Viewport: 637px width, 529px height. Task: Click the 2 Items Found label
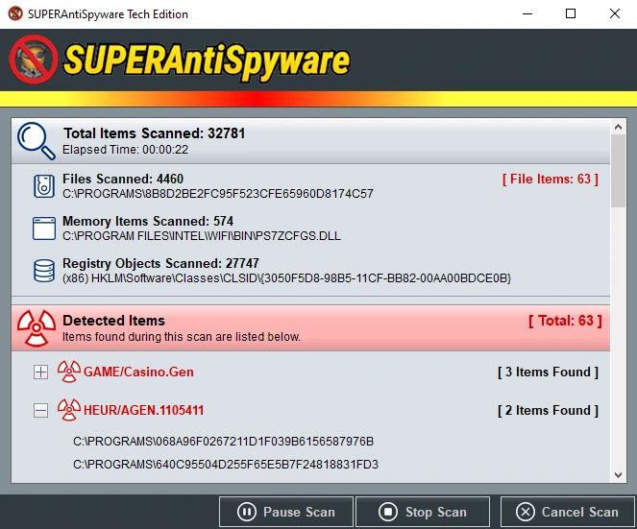pyautogui.click(x=548, y=411)
